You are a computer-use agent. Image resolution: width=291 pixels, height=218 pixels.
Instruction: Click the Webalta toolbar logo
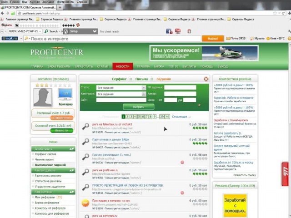[x=7, y=25]
